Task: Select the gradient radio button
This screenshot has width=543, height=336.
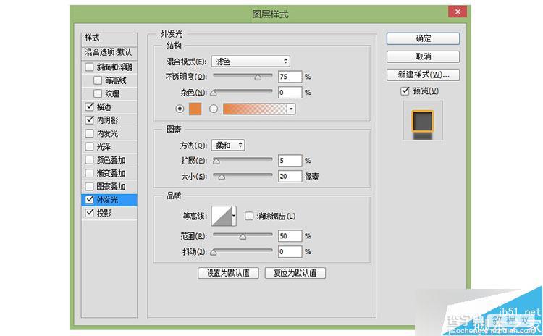Action: 214,109
